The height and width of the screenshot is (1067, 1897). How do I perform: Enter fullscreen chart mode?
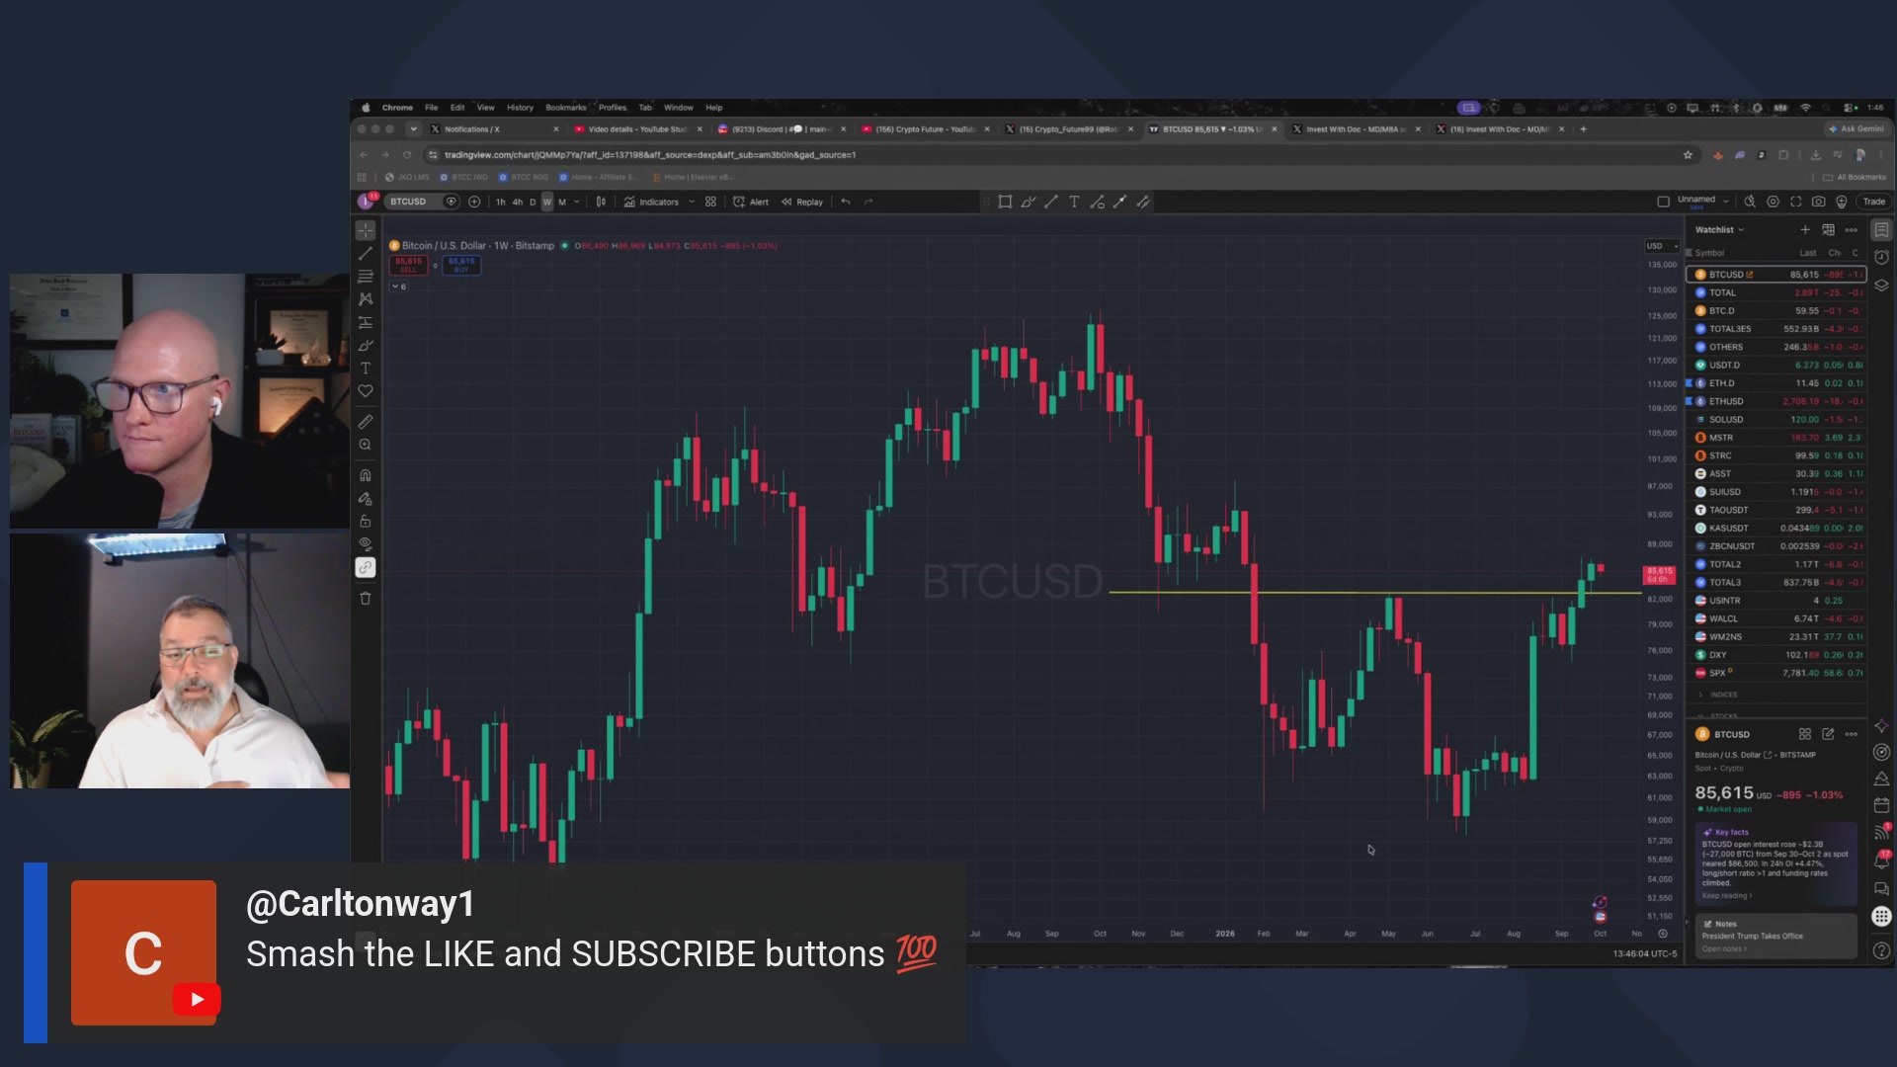(1796, 202)
